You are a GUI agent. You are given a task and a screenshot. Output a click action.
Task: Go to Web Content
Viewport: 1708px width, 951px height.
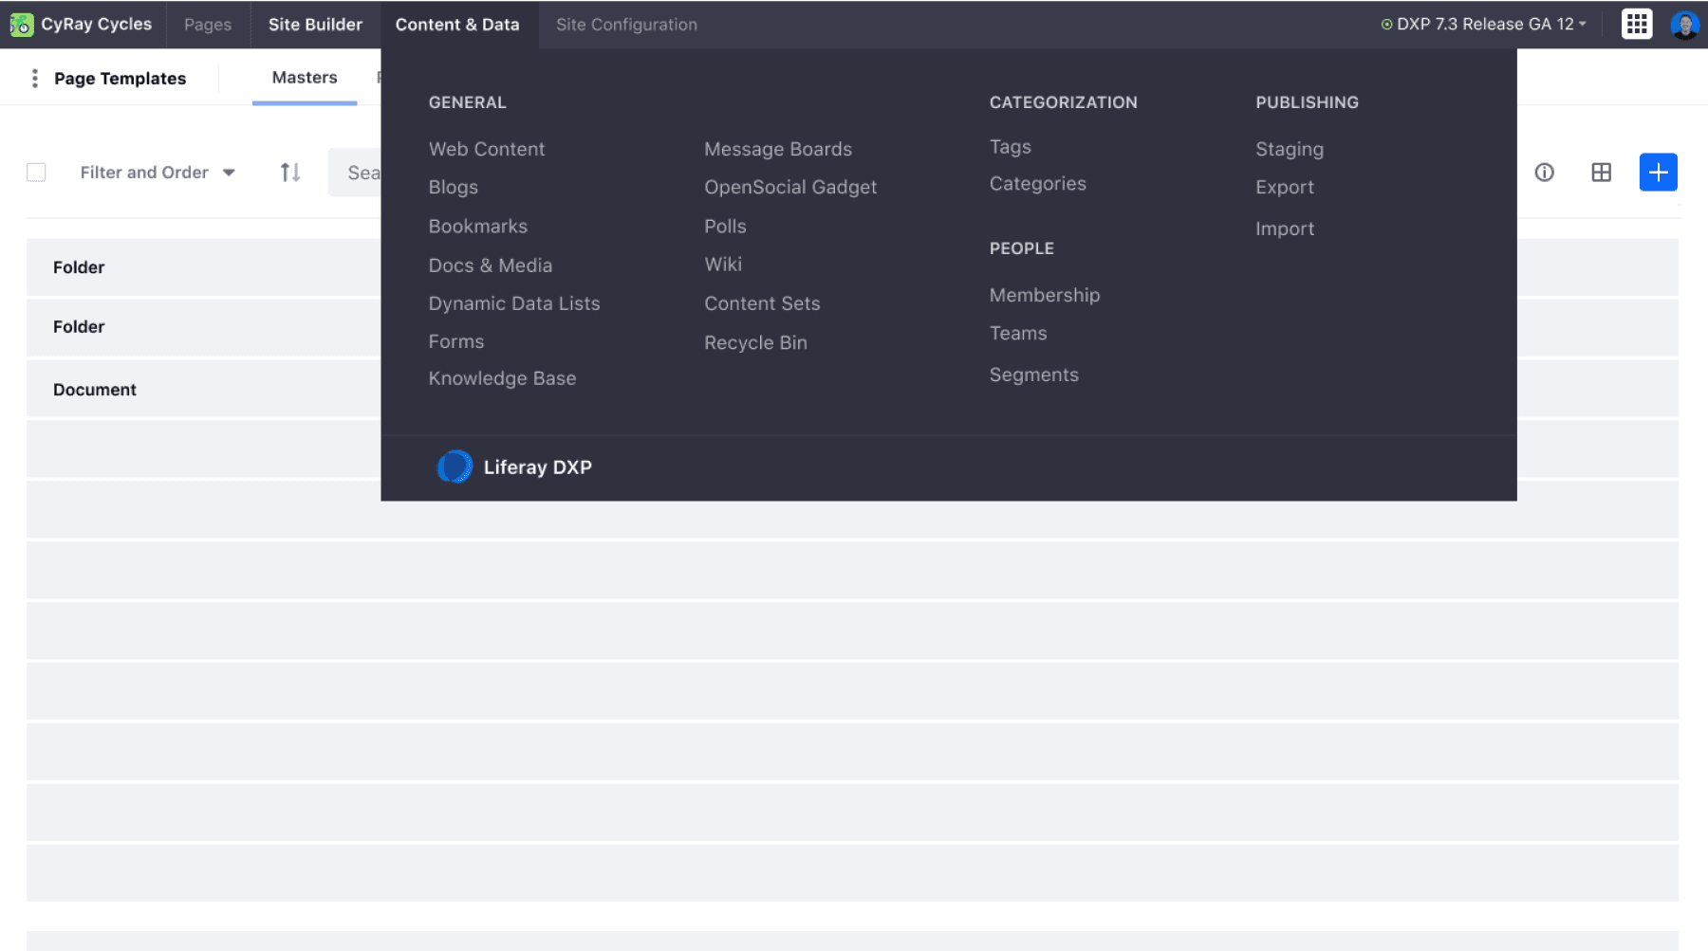point(486,149)
